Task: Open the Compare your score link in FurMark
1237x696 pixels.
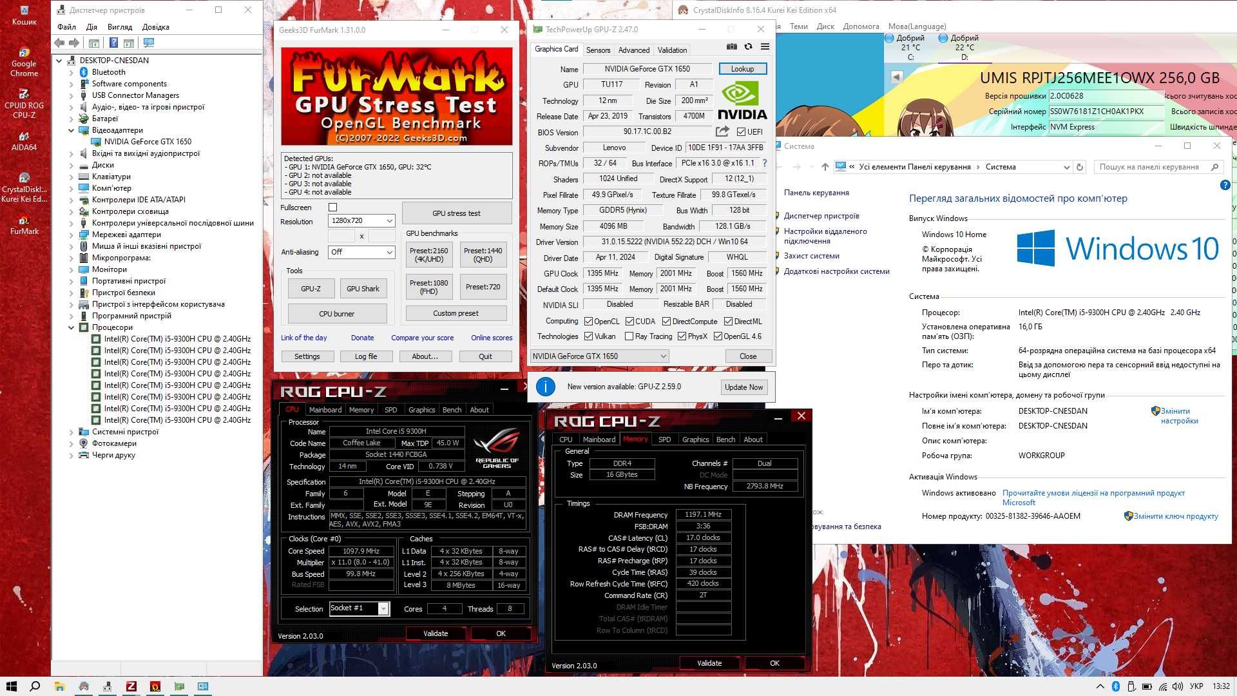Action: click(x=422, y=338)
